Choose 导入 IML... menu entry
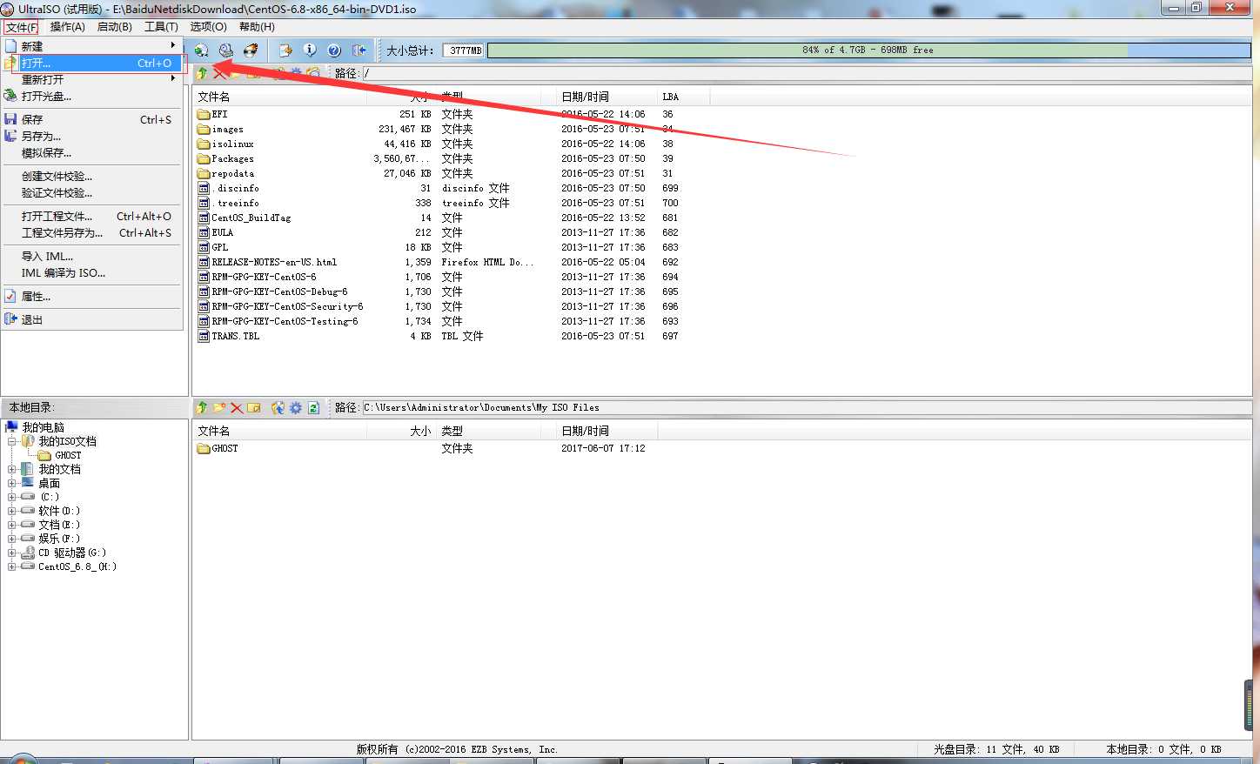 click(x=92, y=256)
